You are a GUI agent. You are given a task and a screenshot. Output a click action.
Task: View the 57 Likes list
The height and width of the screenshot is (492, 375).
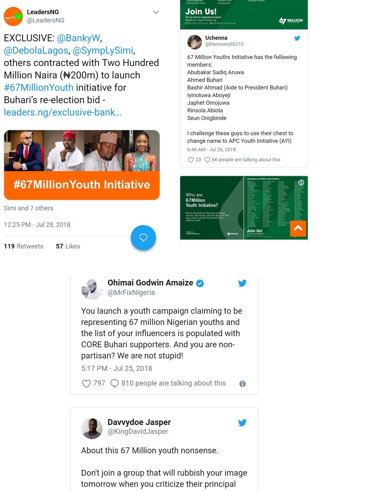pyautogui.click(x=68, y=246)
